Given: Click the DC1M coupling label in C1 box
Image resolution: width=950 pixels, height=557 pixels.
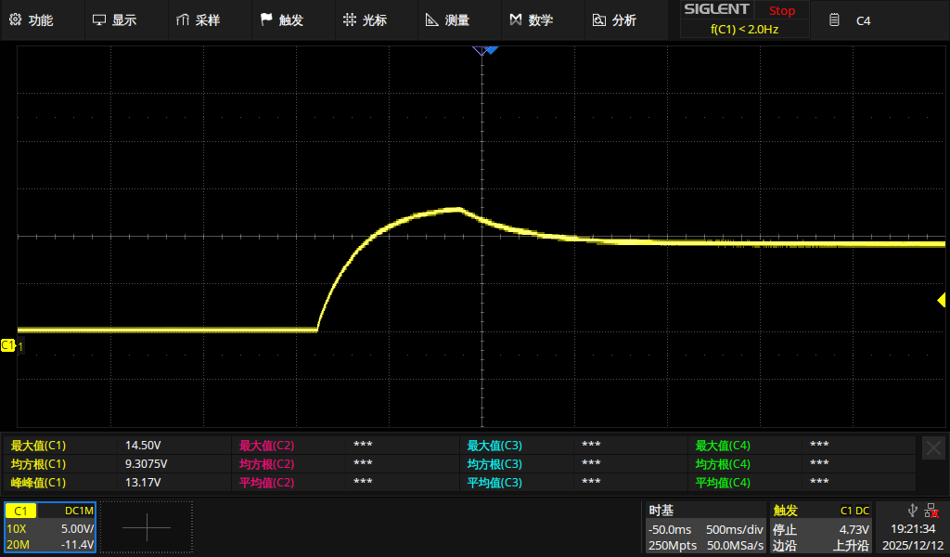Looking at the screenshot, I should (x=80, y=511).
